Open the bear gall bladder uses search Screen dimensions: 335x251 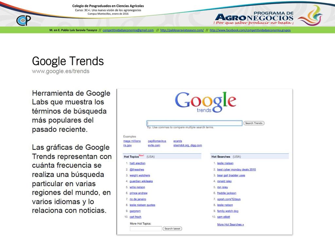coord(231,176)
